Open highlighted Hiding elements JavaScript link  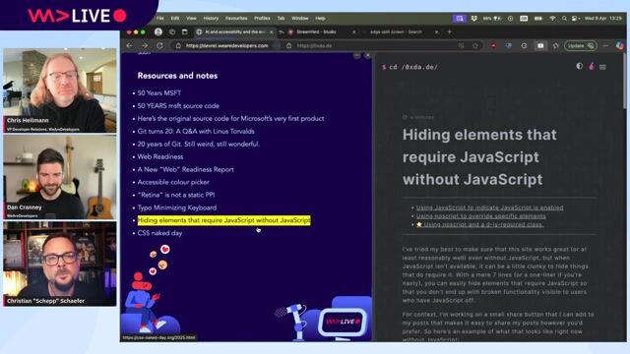tap(223, 220)
